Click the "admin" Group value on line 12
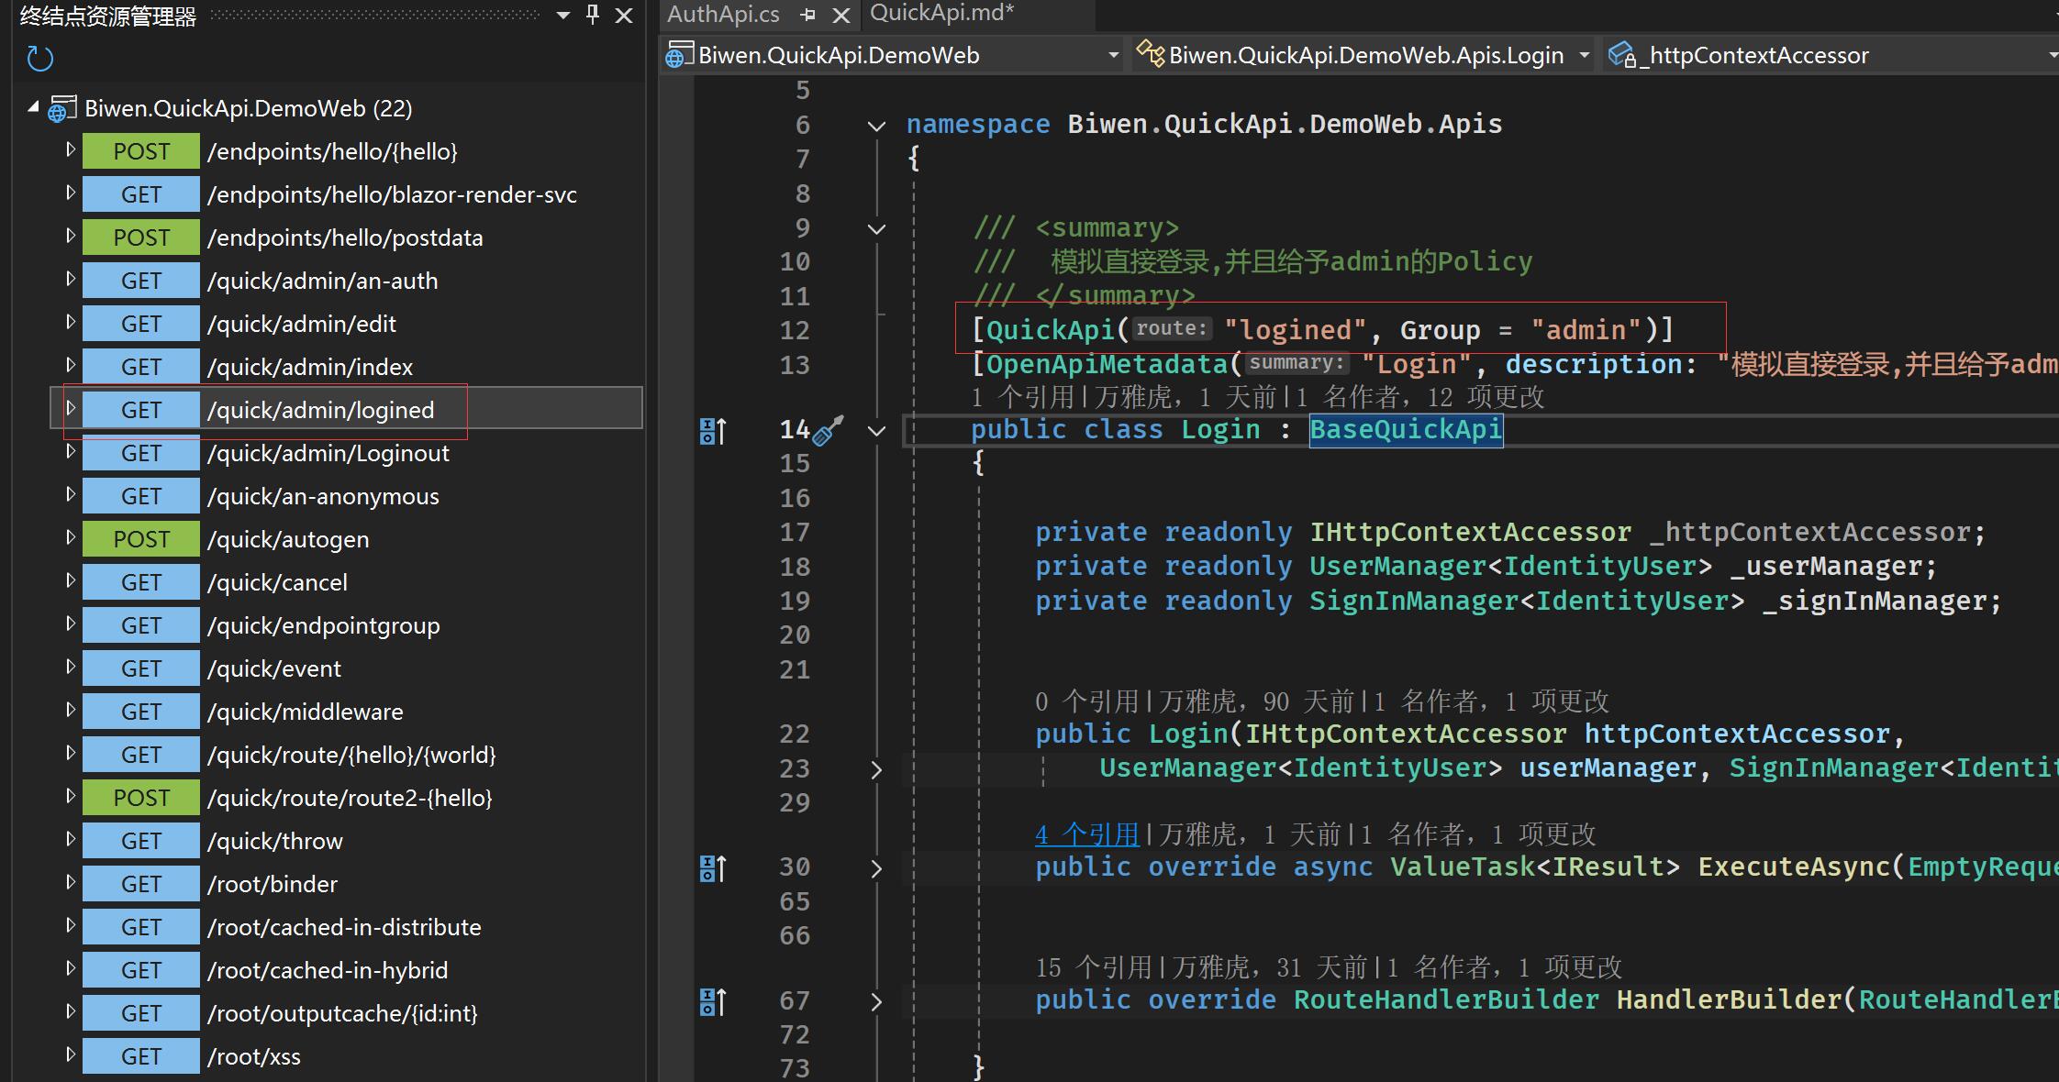This screenshot has width=2059, height=1082. click(x=1586, y=330)
